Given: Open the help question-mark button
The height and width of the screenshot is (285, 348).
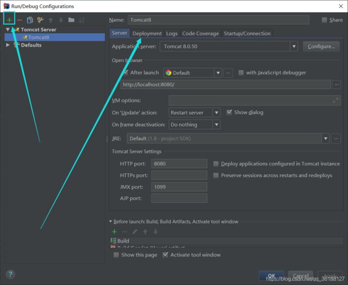Looking at the screenshot, I should (x=10, y=274).
